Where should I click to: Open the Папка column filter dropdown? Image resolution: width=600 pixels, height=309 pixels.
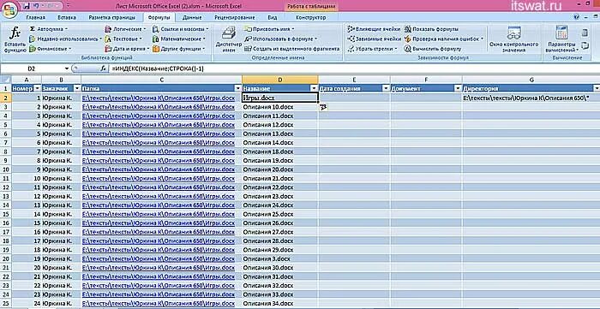pos(238,89)
